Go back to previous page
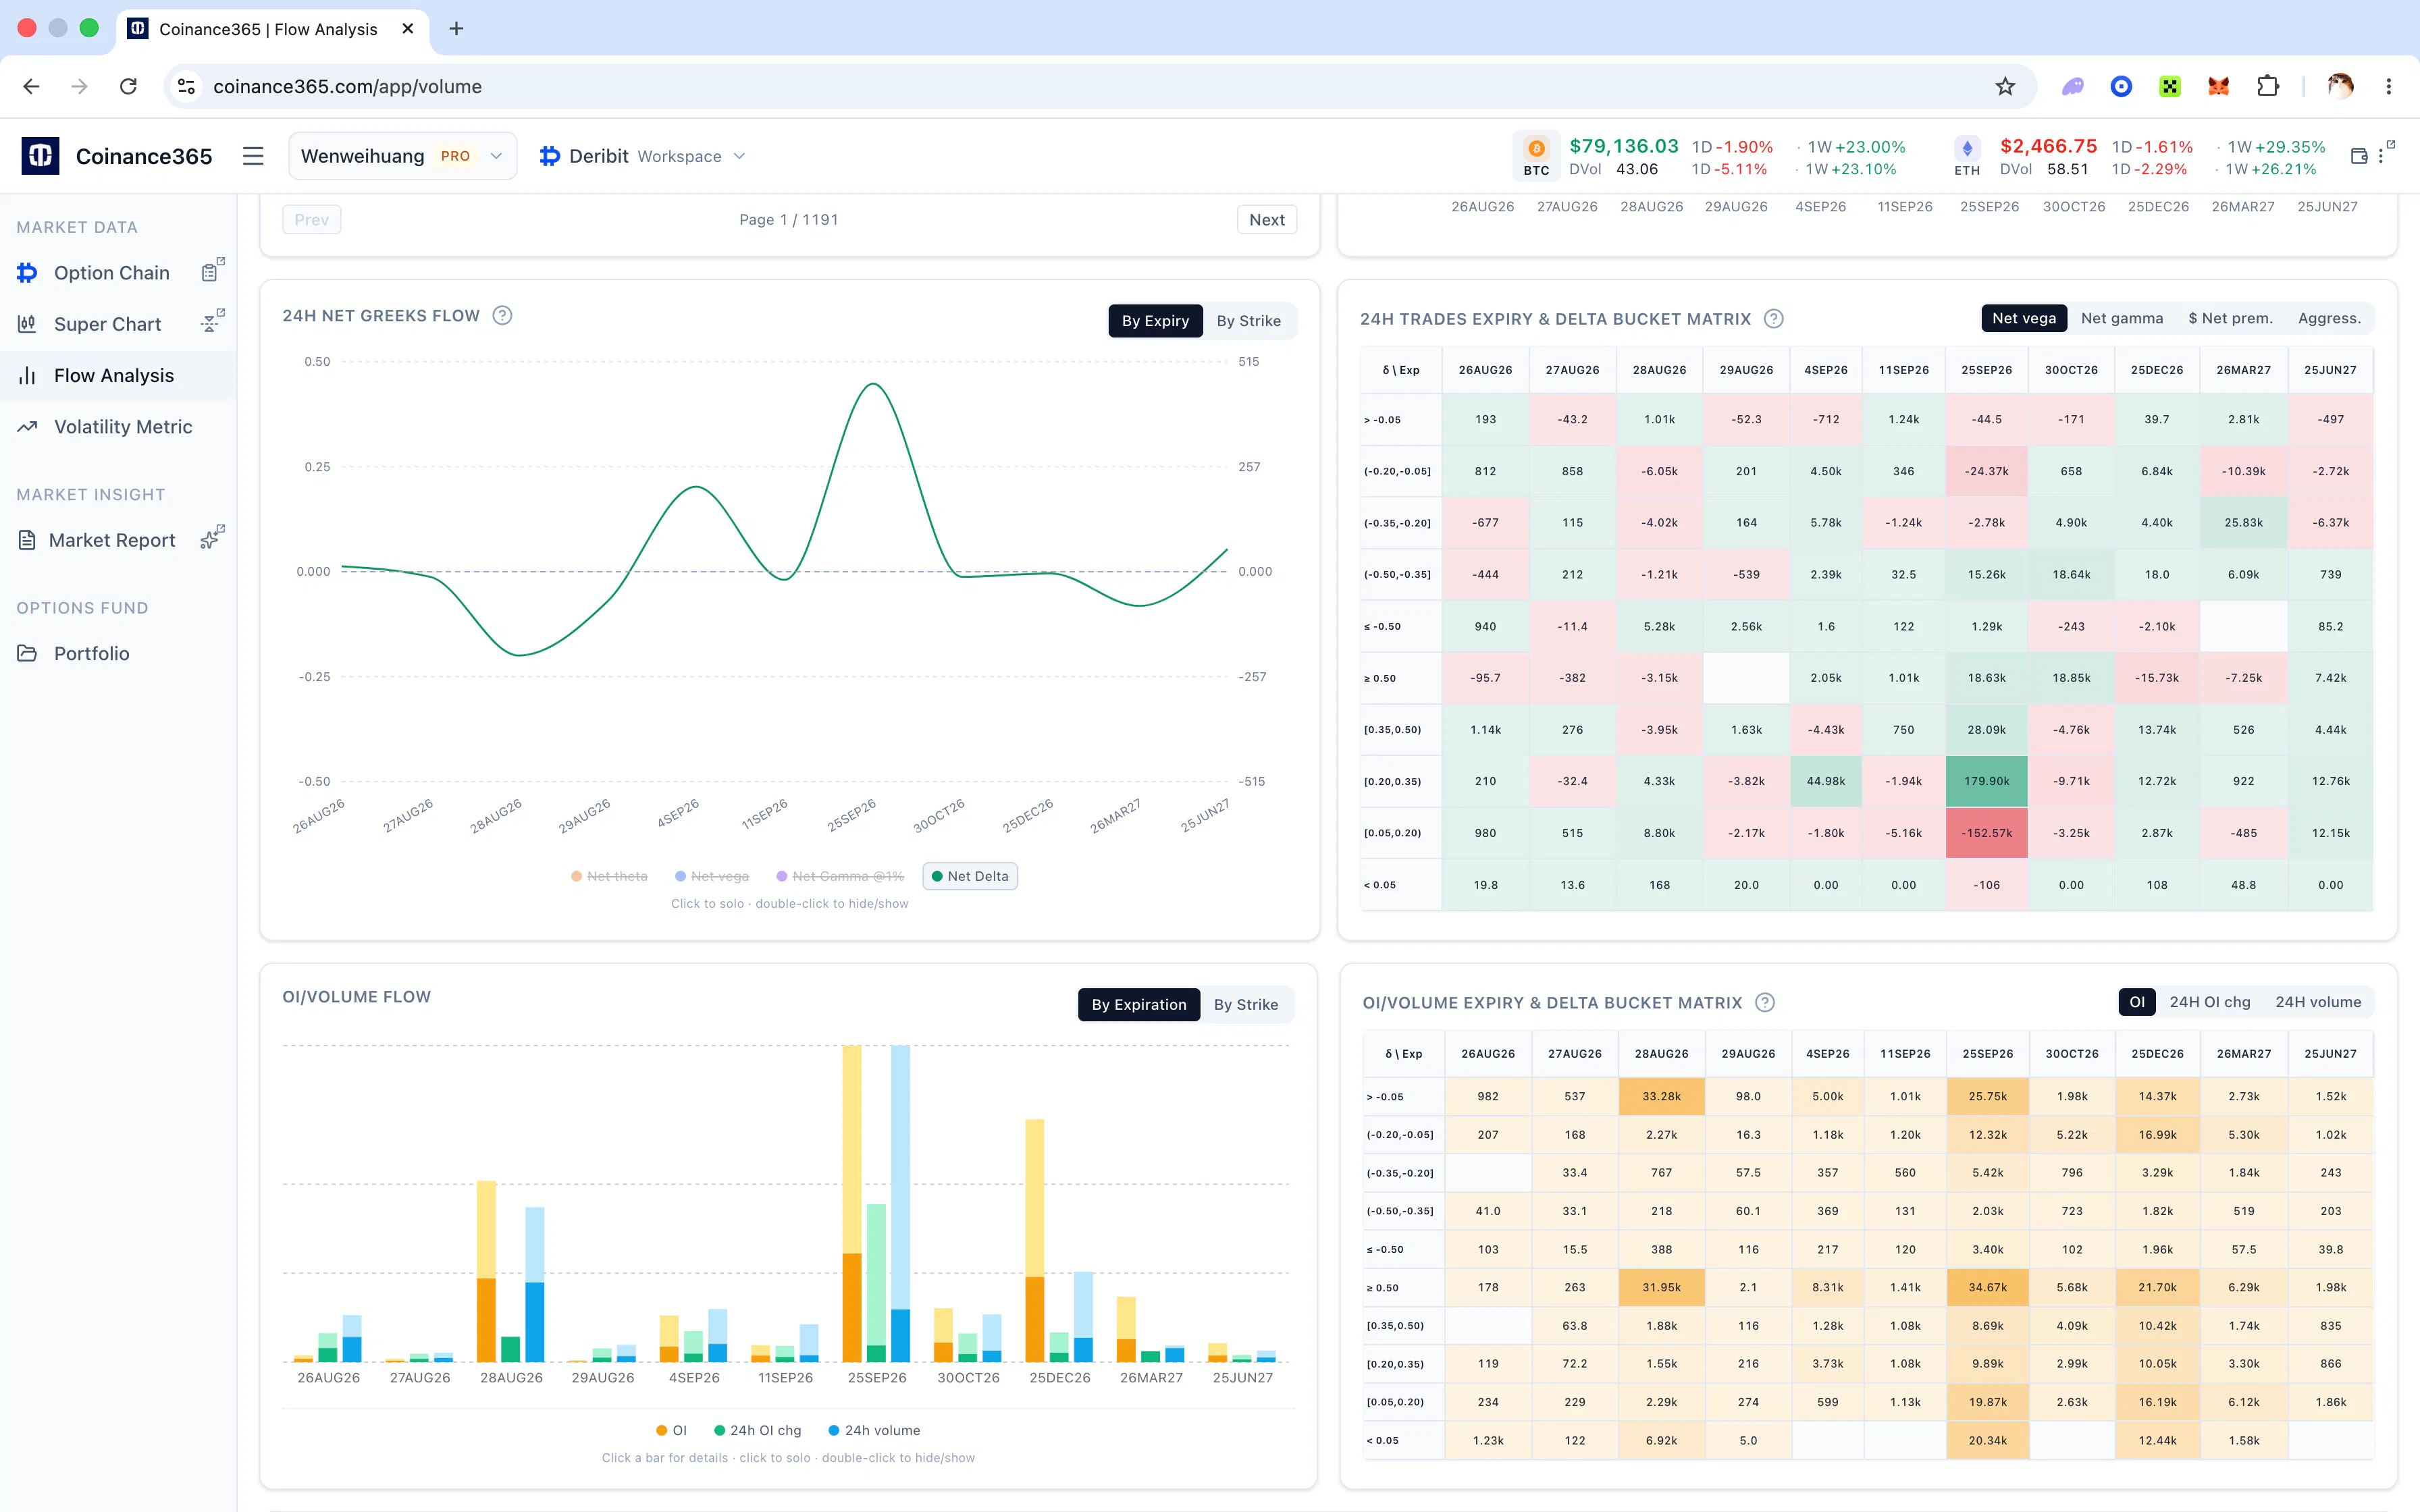 pyautogui.click(x=31, y=86)
